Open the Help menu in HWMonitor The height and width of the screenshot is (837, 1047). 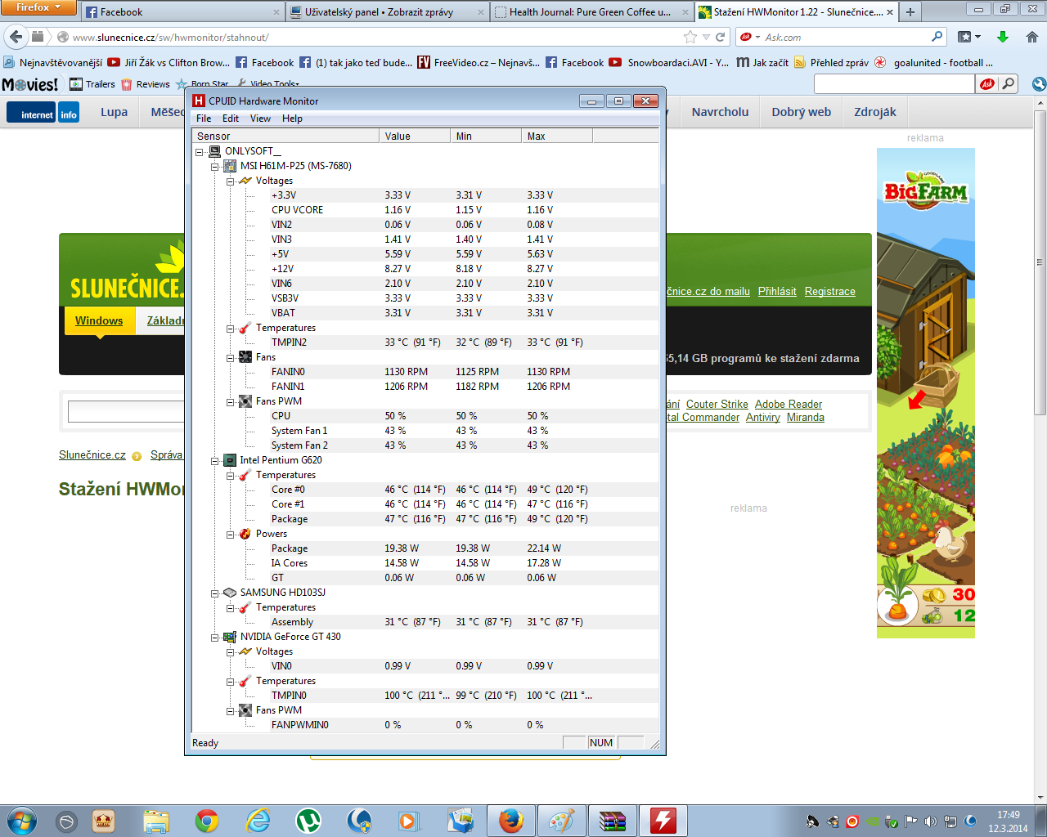(x=292, y=119)
